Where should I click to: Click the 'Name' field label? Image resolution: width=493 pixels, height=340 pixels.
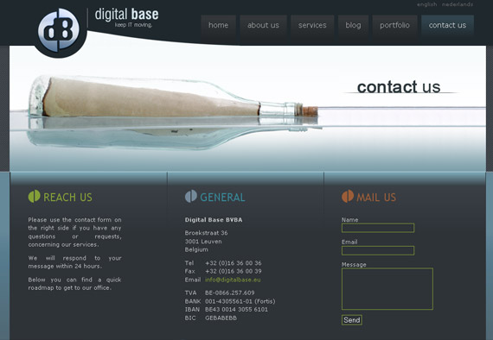click(350, 220)
